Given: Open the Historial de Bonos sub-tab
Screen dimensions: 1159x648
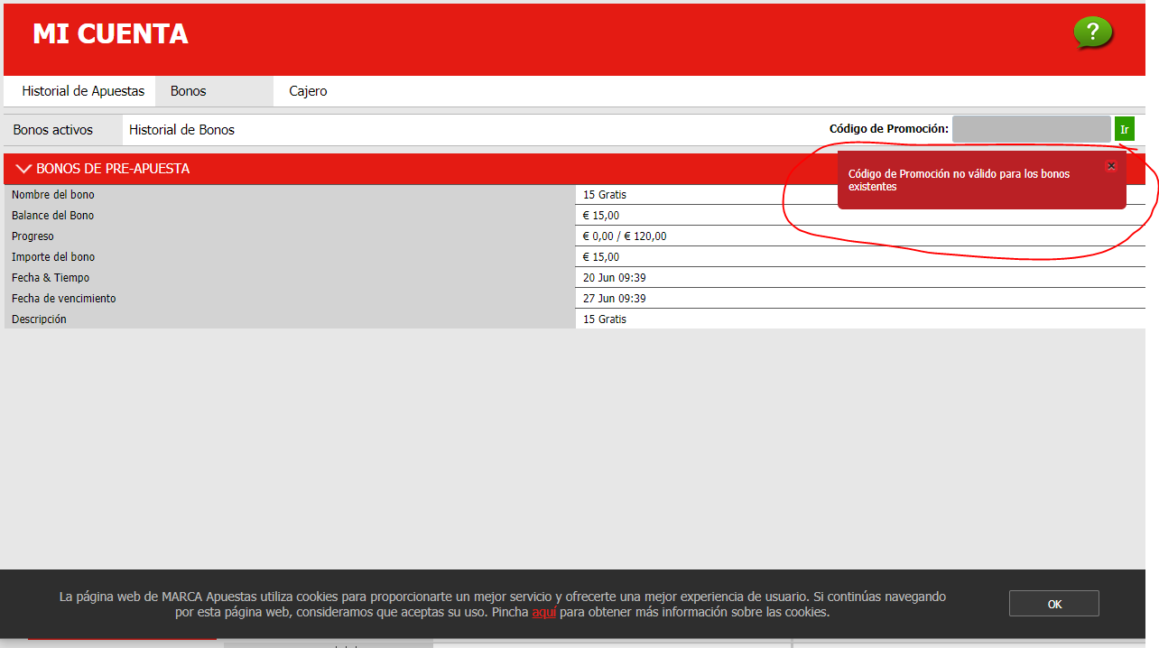Looking at the screenshot, I should pyautogui.click(x=181, y=130).
